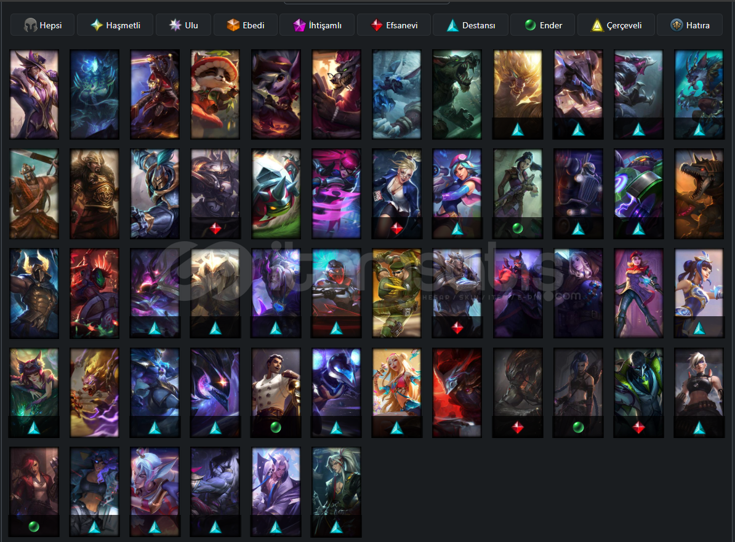Click the green orb icon on Ender
The width and height of the screenshot is (735, 542).
530,25
